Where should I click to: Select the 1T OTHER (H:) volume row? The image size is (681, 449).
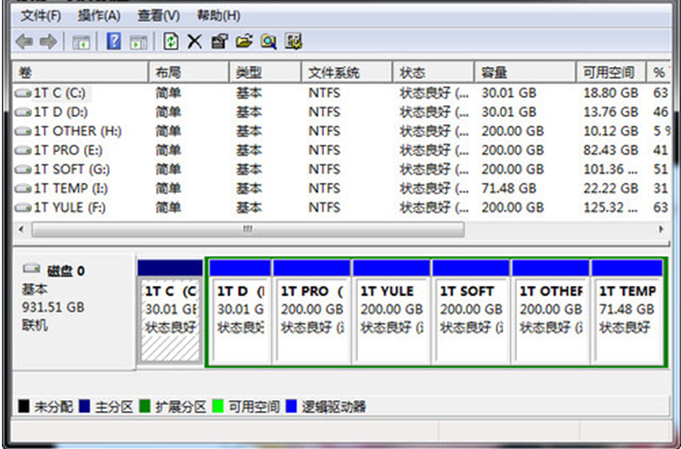click(77, 131)
